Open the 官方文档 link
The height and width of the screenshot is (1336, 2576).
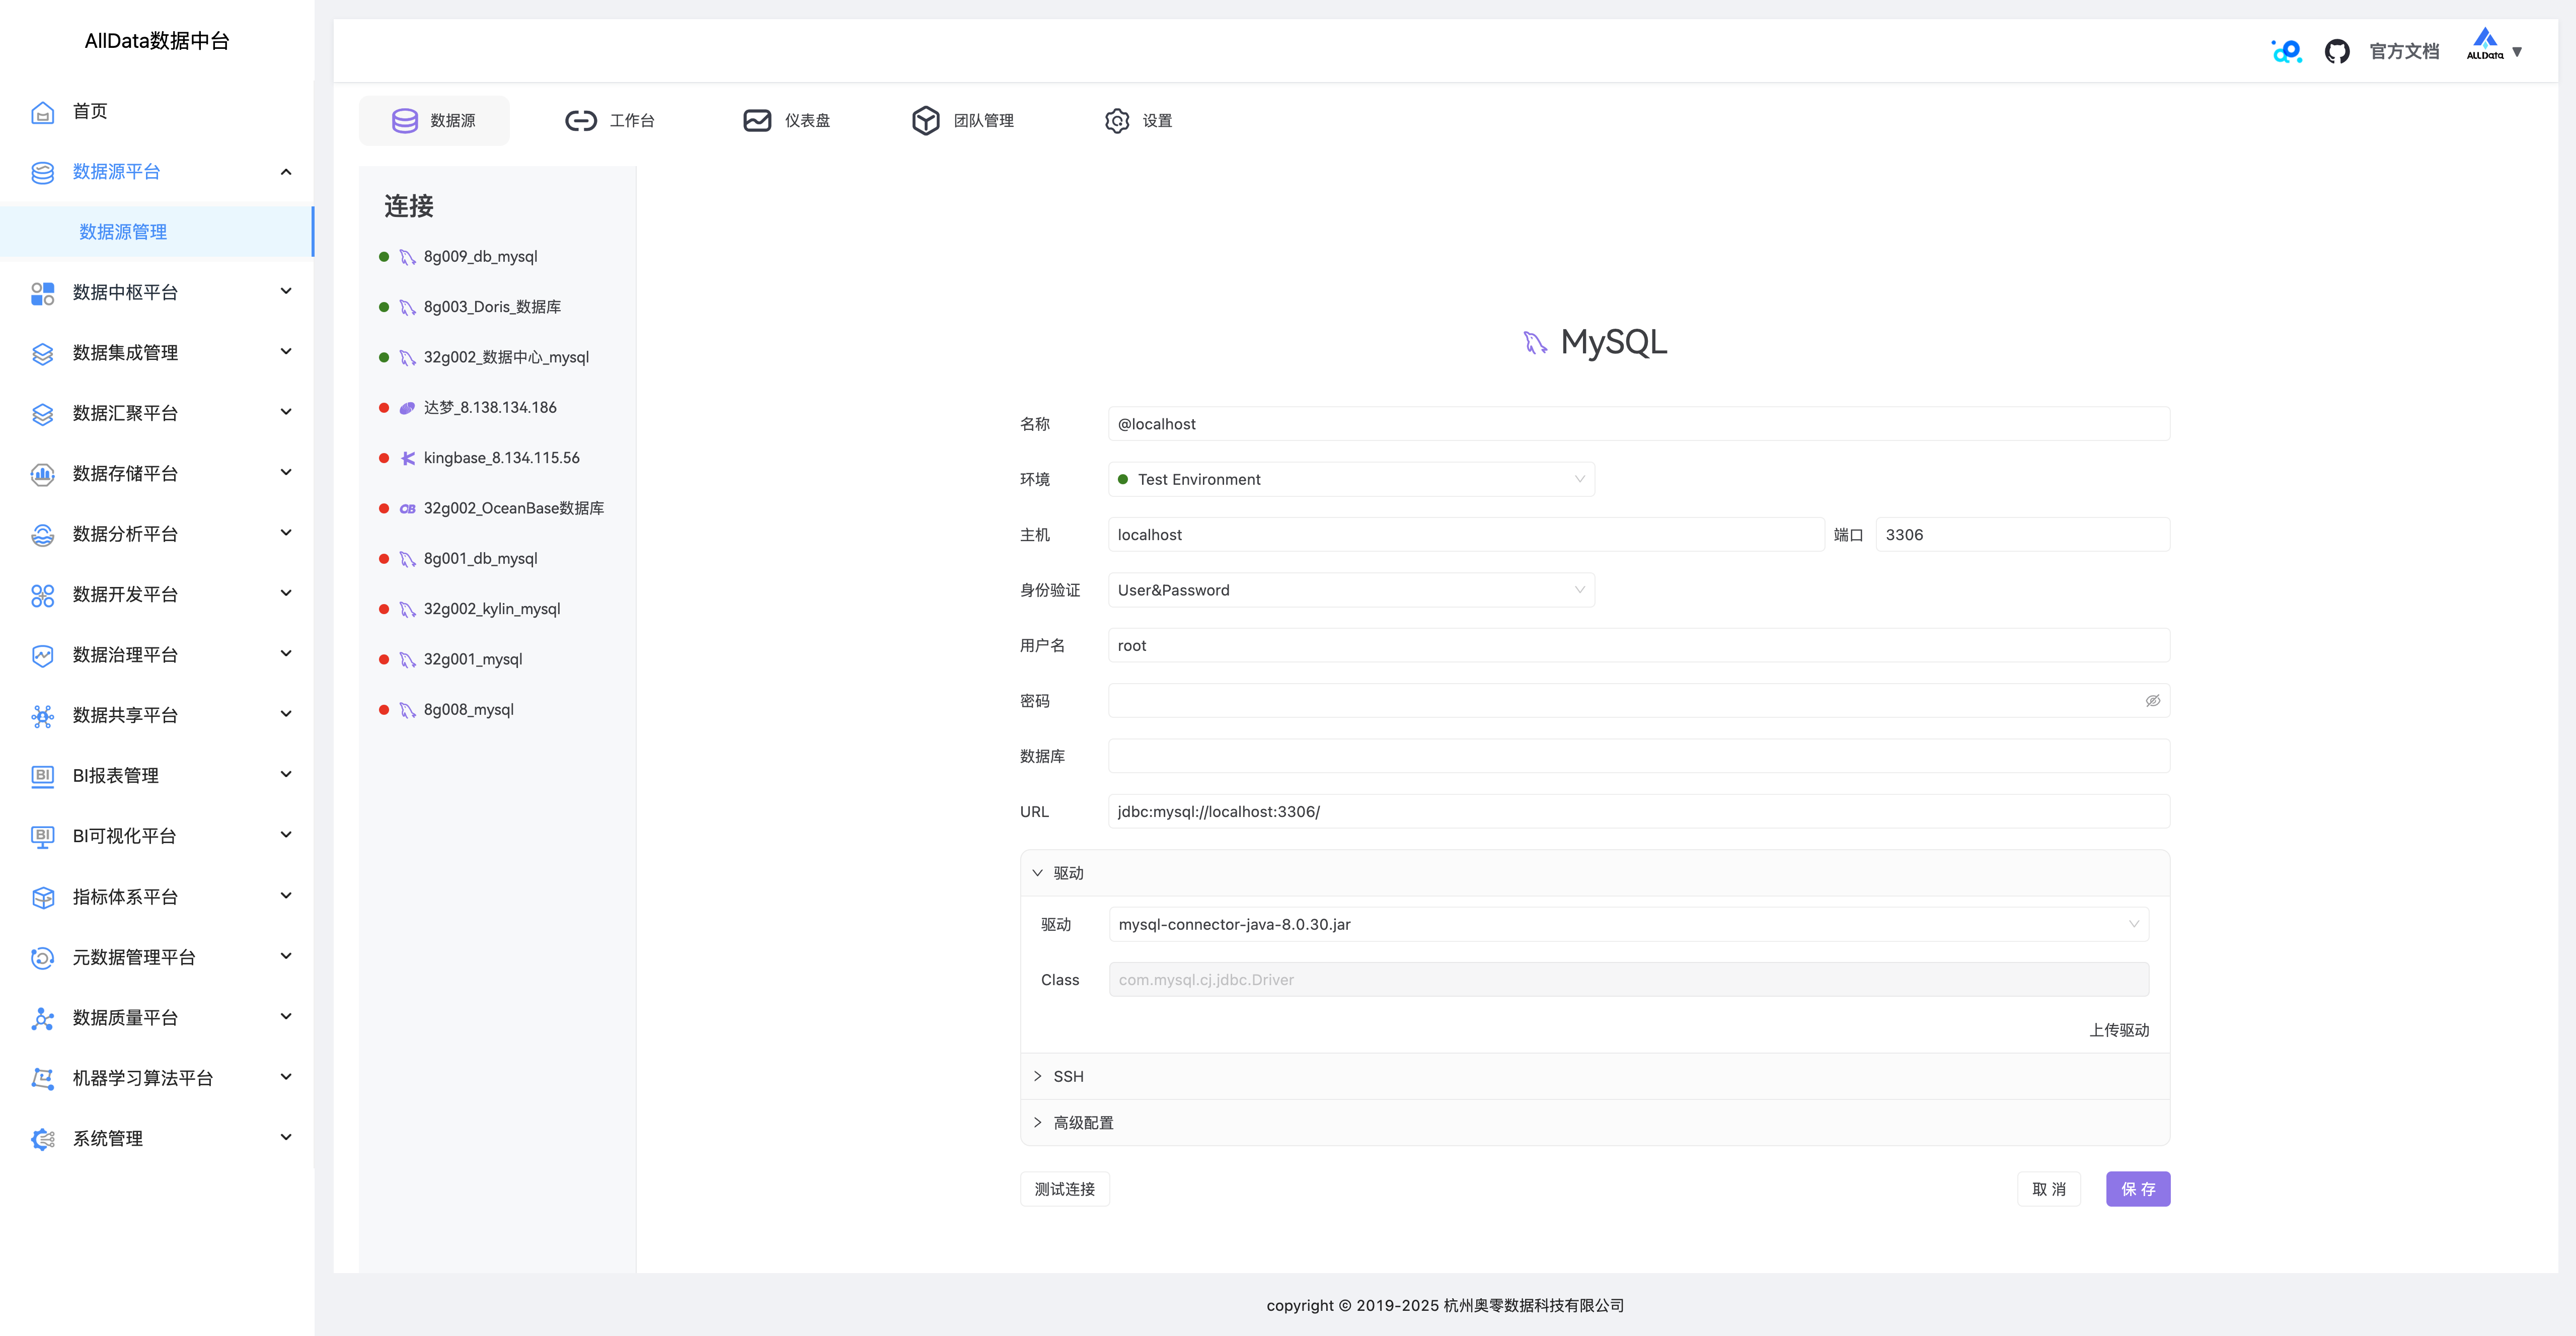pyautogui.click(x=2404, y=52)
